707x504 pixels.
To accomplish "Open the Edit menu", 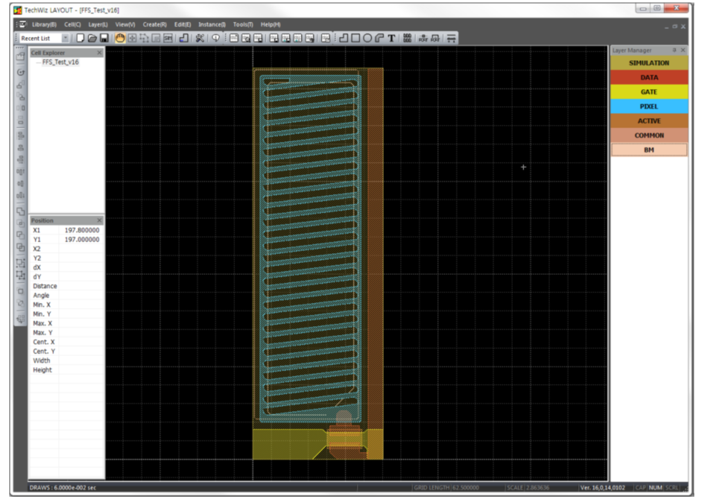I will pyautogui.click(x=182, y=24).
